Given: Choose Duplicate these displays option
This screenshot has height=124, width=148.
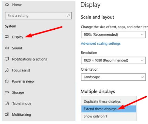Looking at the screenshot, I should (x=109, y=102).
